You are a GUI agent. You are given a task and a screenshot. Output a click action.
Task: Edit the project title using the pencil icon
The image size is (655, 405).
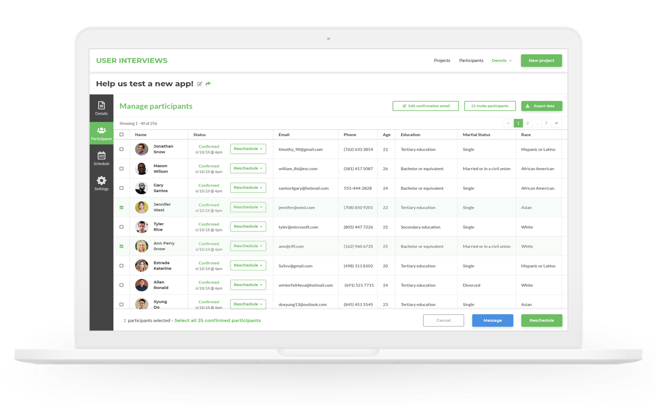tap(199, 84)
